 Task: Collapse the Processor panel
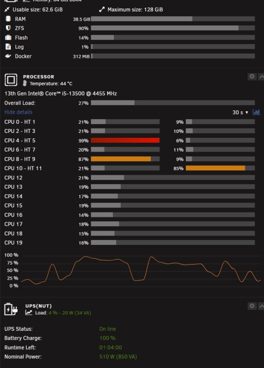(261, 77)
